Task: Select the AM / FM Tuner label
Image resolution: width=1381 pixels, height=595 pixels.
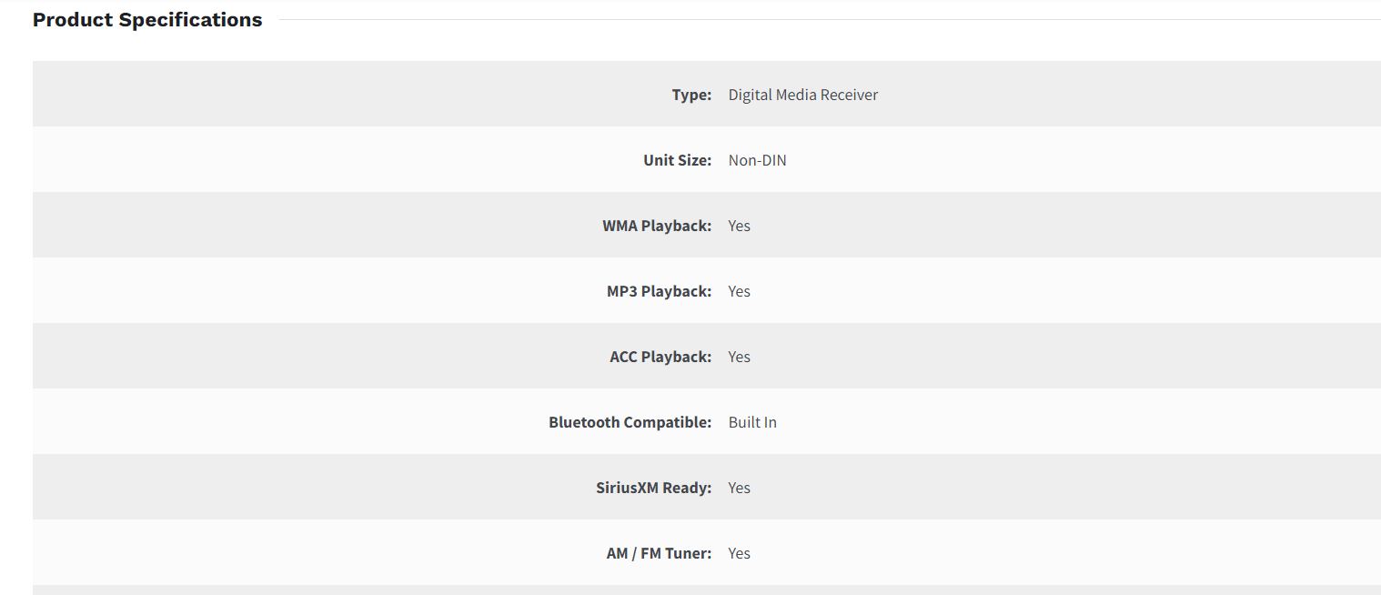Action: [659, 553]
